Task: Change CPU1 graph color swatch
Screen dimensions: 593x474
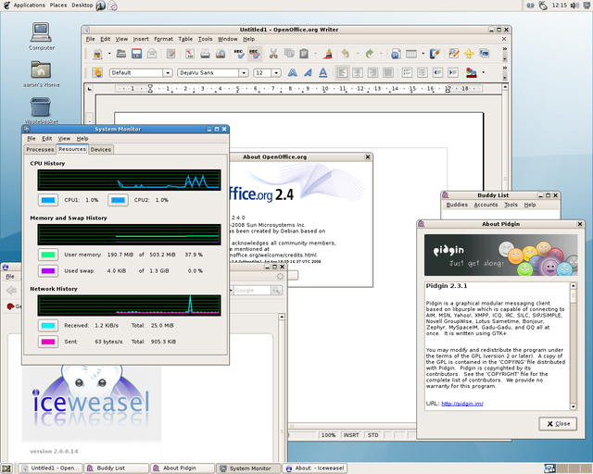Action: point(48,200)
